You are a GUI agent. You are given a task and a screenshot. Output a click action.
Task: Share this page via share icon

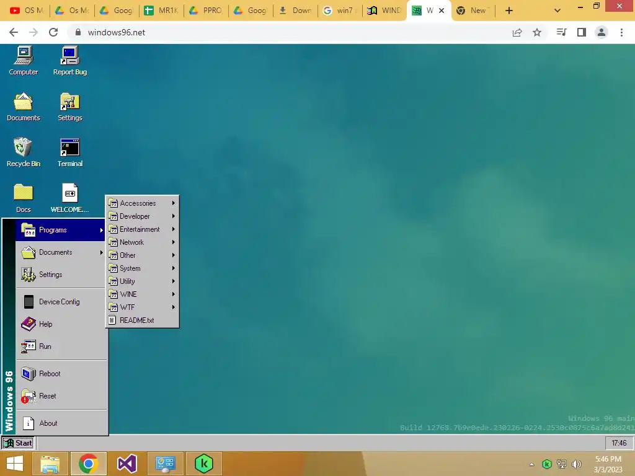(x=517, y=32)
